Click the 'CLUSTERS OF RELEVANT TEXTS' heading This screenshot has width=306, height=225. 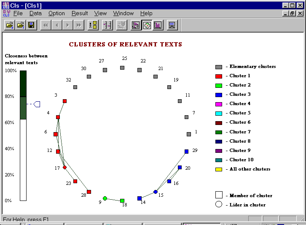point(126,44)
